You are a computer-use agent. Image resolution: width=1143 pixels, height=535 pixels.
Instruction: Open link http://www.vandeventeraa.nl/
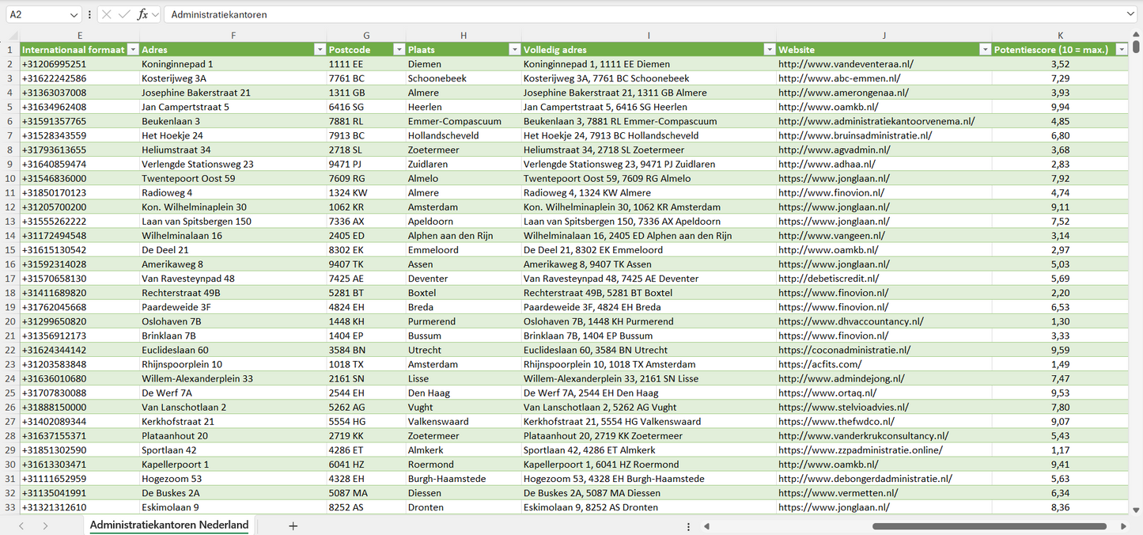846,64
